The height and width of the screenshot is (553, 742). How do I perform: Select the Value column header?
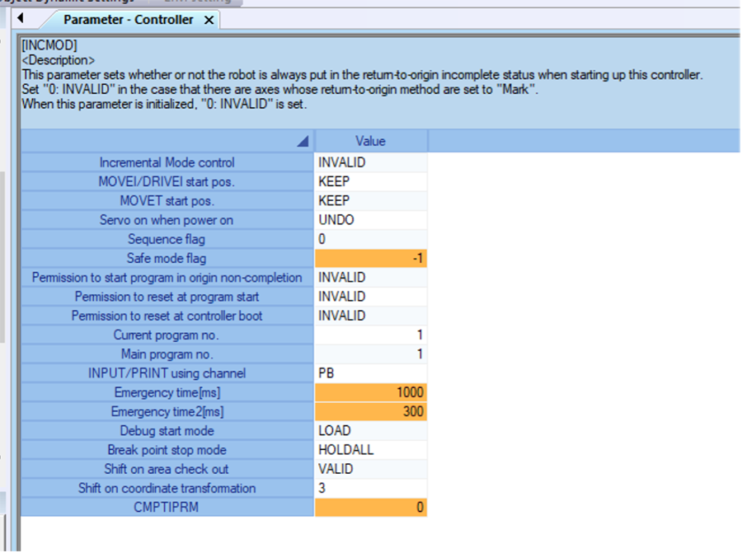(370, 142)
